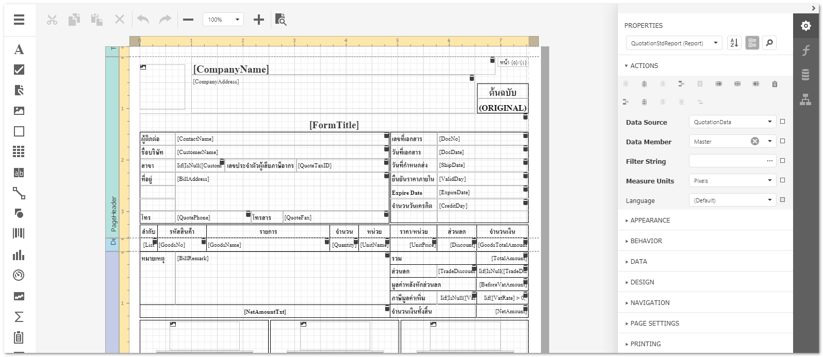Select the Picture Box tool
823x357 pixels.
click(19, 111)
